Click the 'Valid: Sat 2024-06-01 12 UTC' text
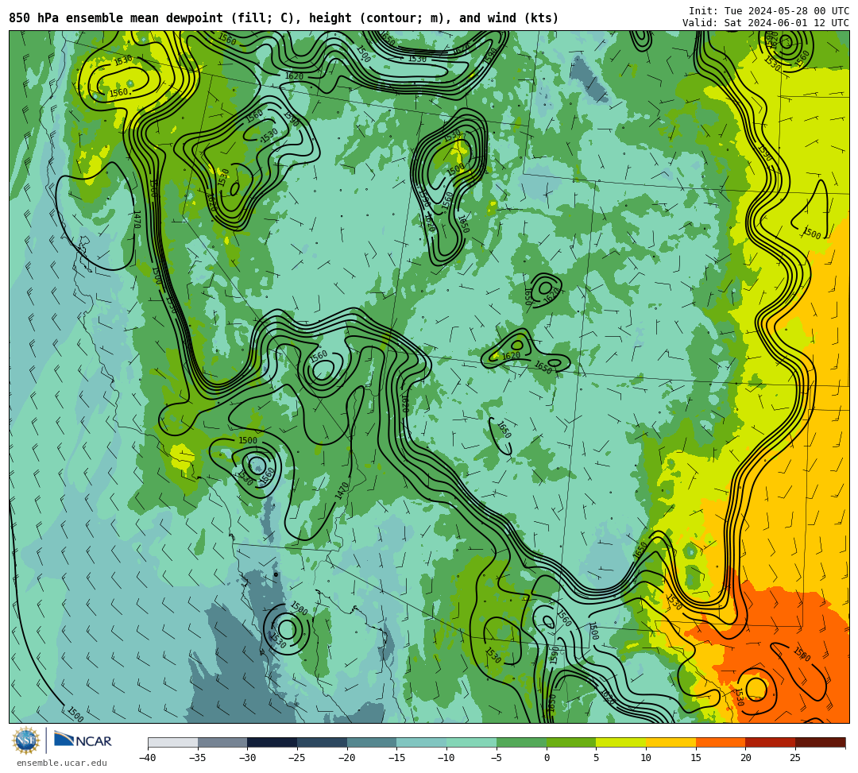The height and width of the screenshot is (773, 858). point(766,22)
